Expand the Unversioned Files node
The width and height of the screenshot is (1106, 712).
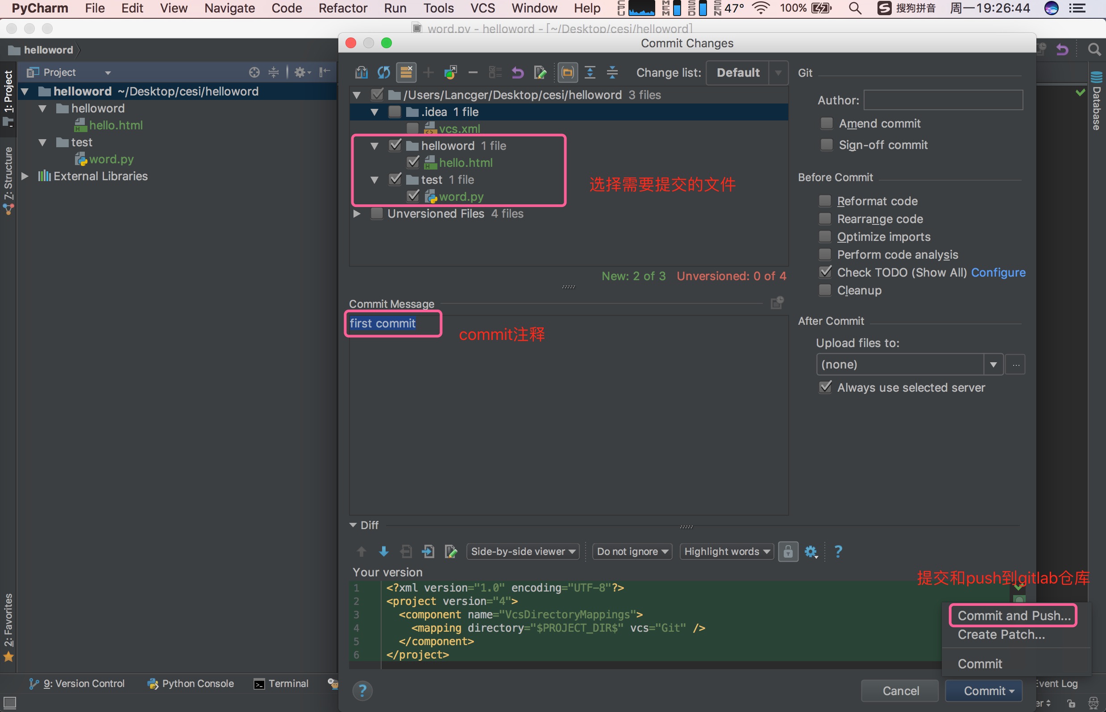coord(357,214)
